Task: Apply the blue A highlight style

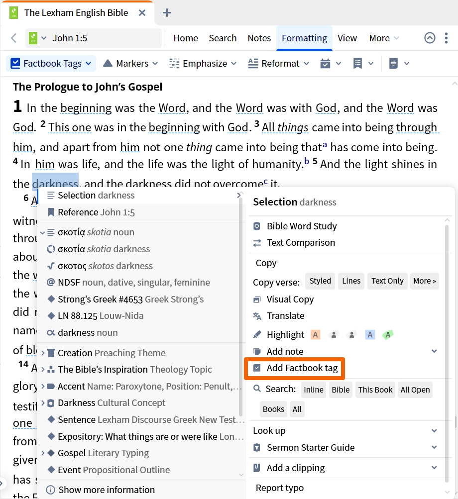Action: tap(370, 335)
